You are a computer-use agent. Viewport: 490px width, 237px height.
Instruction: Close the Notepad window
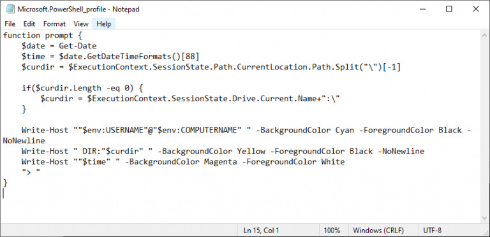475,9
